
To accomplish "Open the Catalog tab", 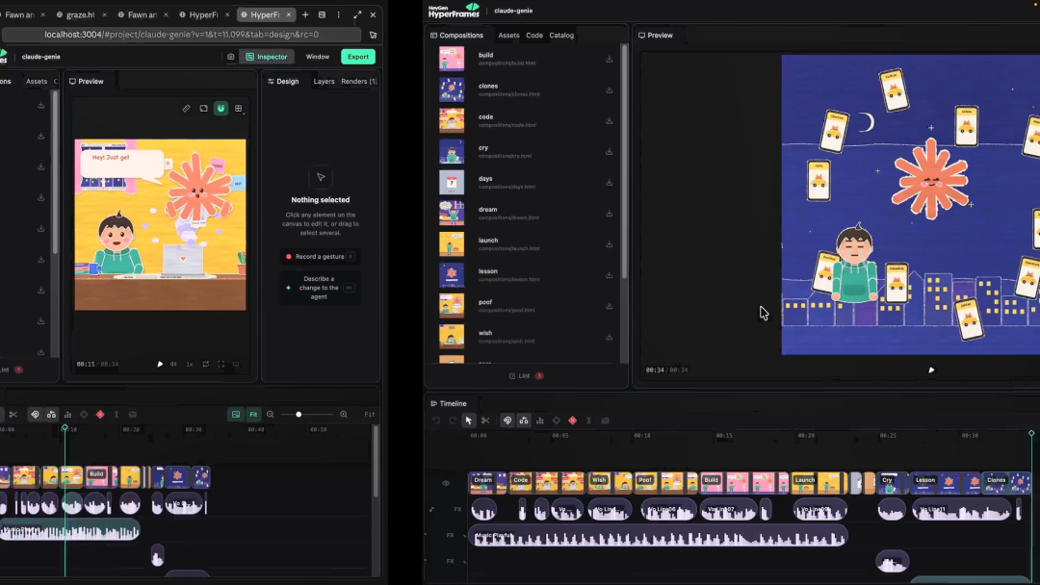I will pos(561,35).
